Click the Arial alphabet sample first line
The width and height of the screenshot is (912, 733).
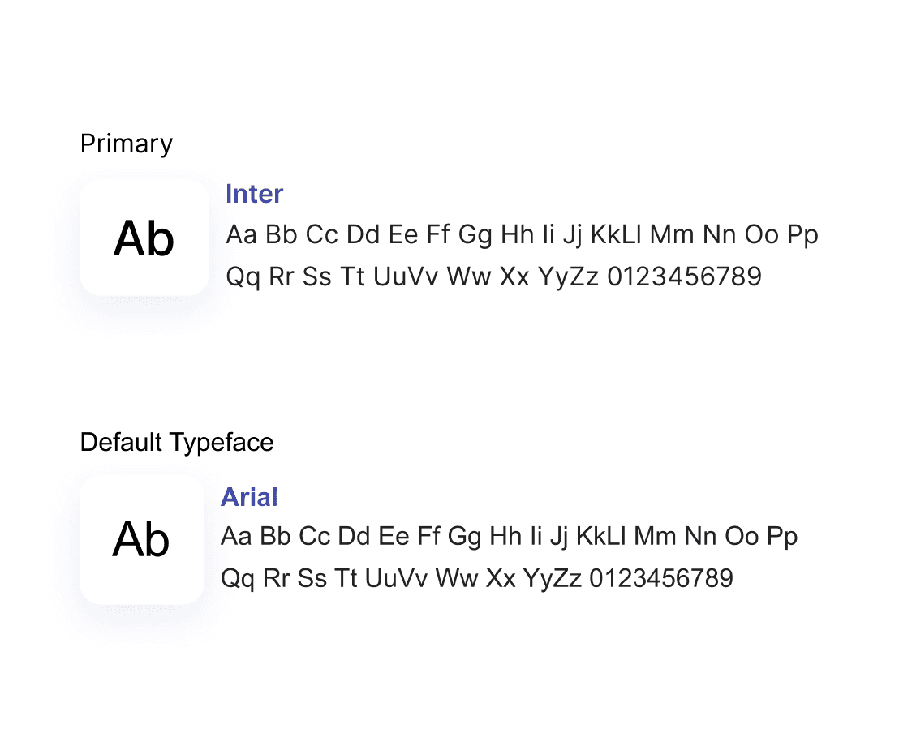509,537
